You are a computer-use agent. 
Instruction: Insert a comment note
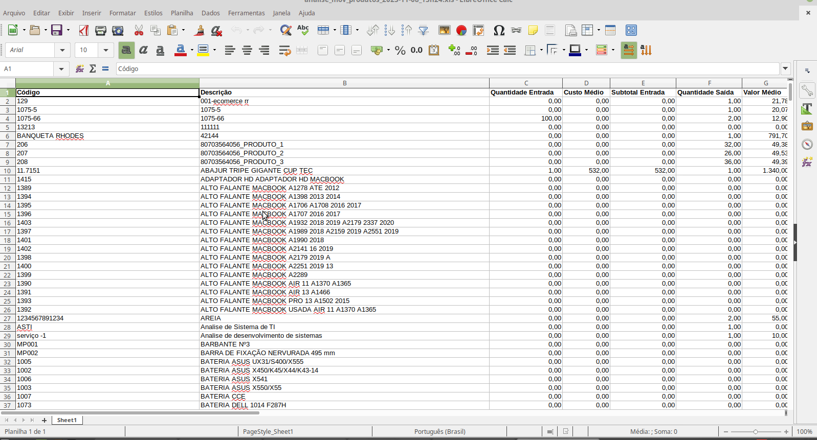[x=533, y=30]
